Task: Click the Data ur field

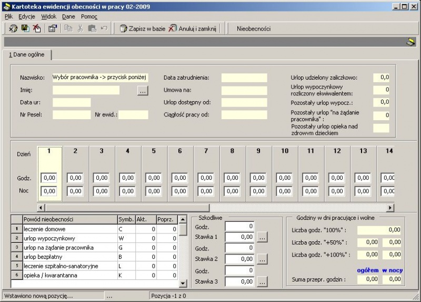Action: (72, 102)
